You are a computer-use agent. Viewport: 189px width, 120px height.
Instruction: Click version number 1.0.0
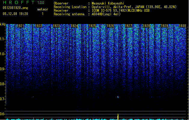pos(41,3)
